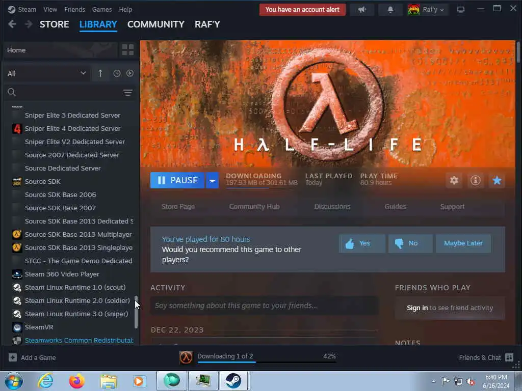The height and width of the screenshot is (391, 522).
Task: Open the RAF'Y profile tab
Action: pos(207,24)
